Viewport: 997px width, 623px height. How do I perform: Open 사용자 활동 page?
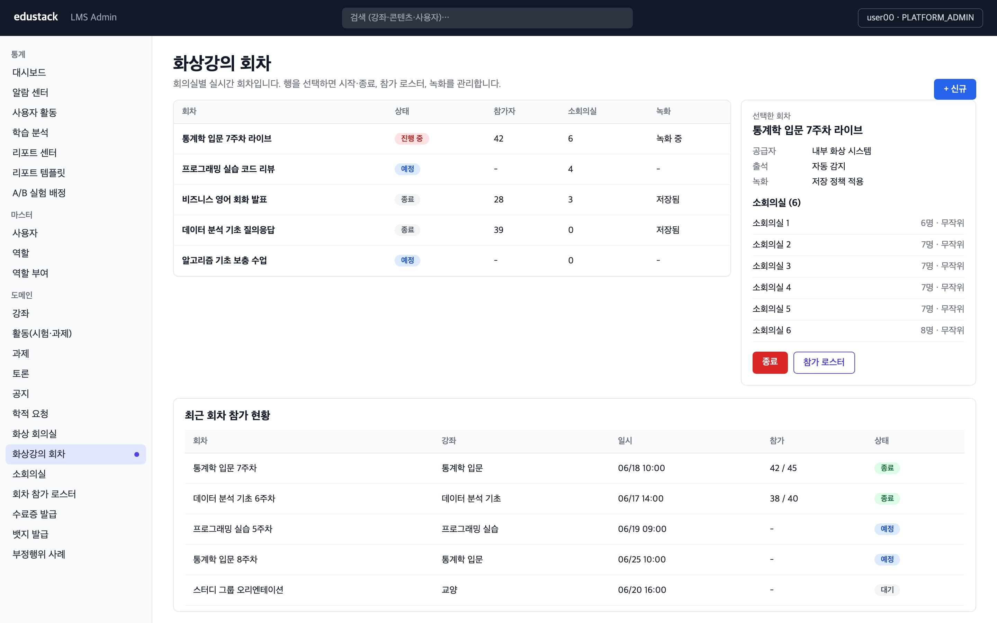tap(76, 112)
